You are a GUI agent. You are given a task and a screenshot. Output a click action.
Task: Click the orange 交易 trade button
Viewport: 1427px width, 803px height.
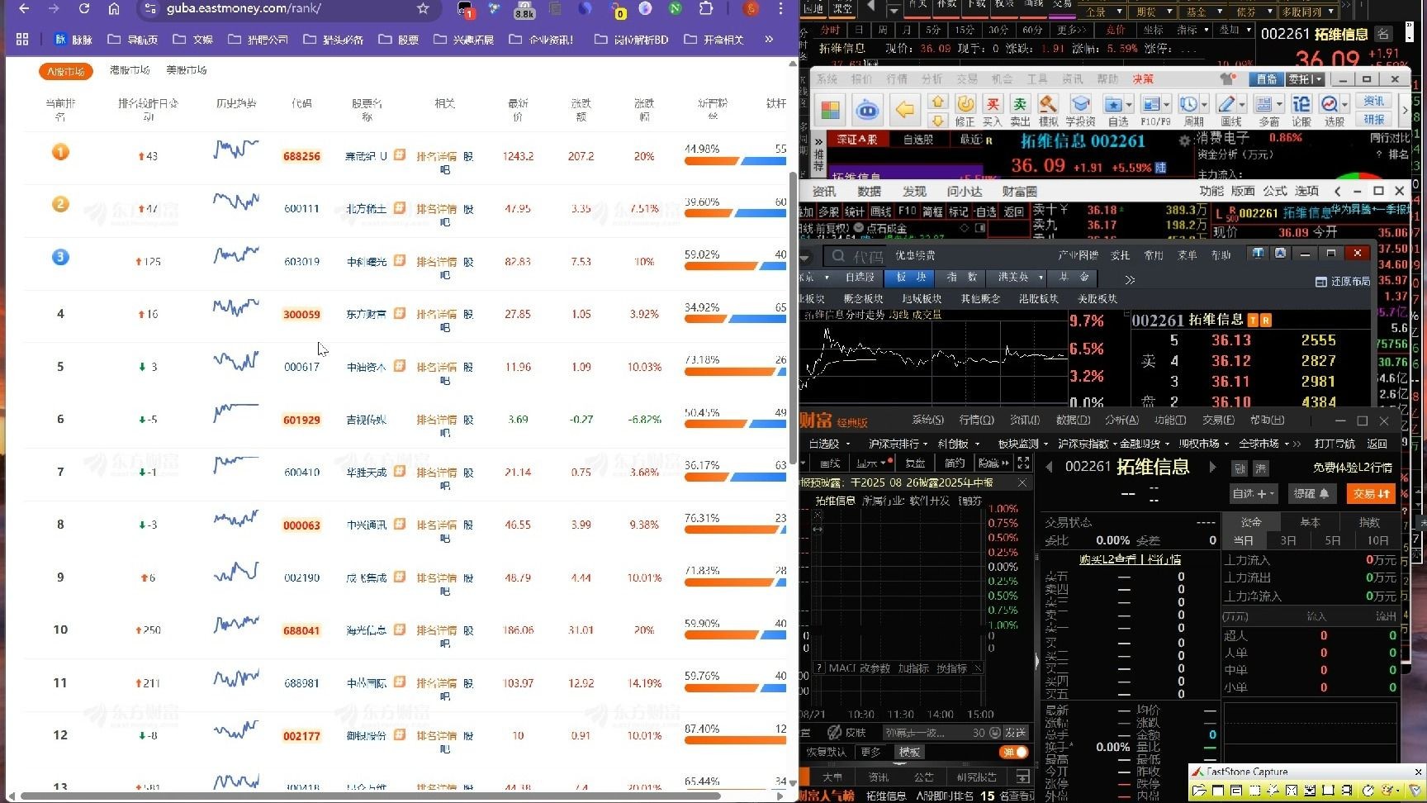[1371, 493]
